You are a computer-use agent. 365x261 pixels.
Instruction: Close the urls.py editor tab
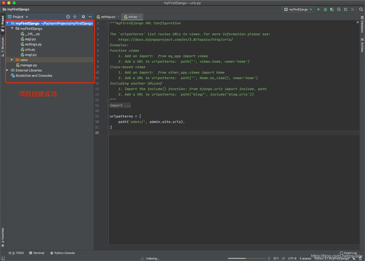pos(140,17)
